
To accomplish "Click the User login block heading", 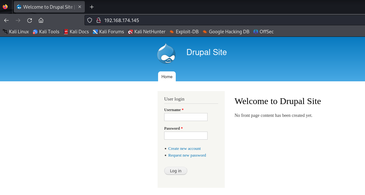I will (x=174, y=99).
